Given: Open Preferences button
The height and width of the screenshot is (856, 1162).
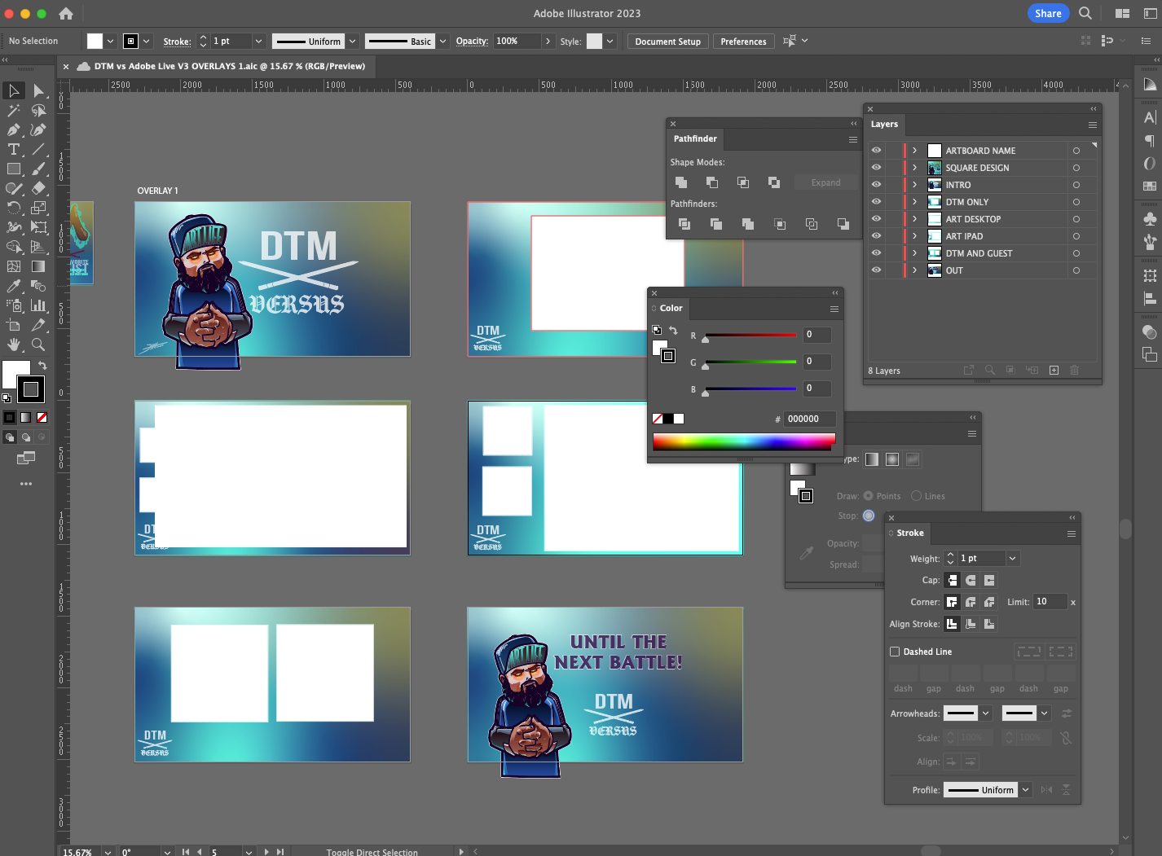Looking at the screenshot, I should (x=743, y=42).
